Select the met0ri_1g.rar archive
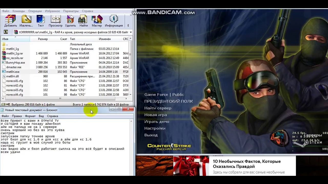Viewport: 328px width, 184px height. pos(65,53)
